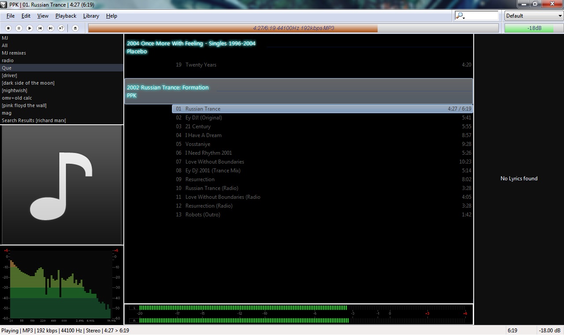The image size is (564, 335).
Task: Click the magnifier icon in the search box
Action: [460, 15]
